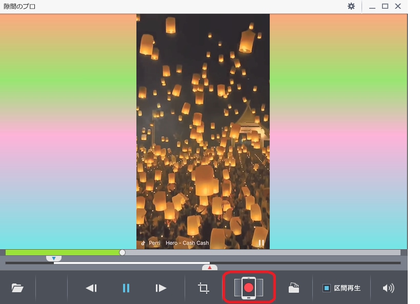
Task: Select the crop tool
Action: (204, 288)
